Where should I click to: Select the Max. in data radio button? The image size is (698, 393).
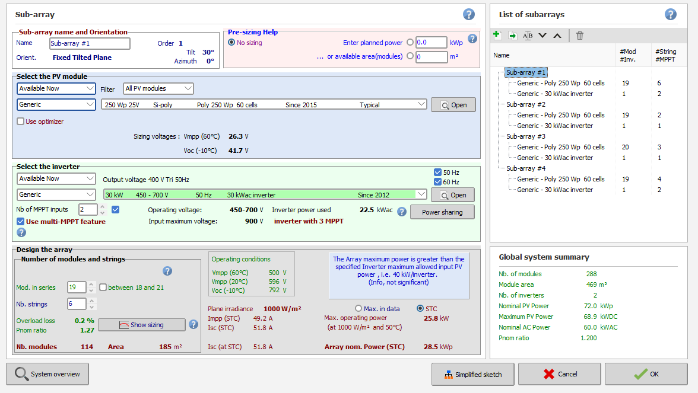[x=358, y=308]
